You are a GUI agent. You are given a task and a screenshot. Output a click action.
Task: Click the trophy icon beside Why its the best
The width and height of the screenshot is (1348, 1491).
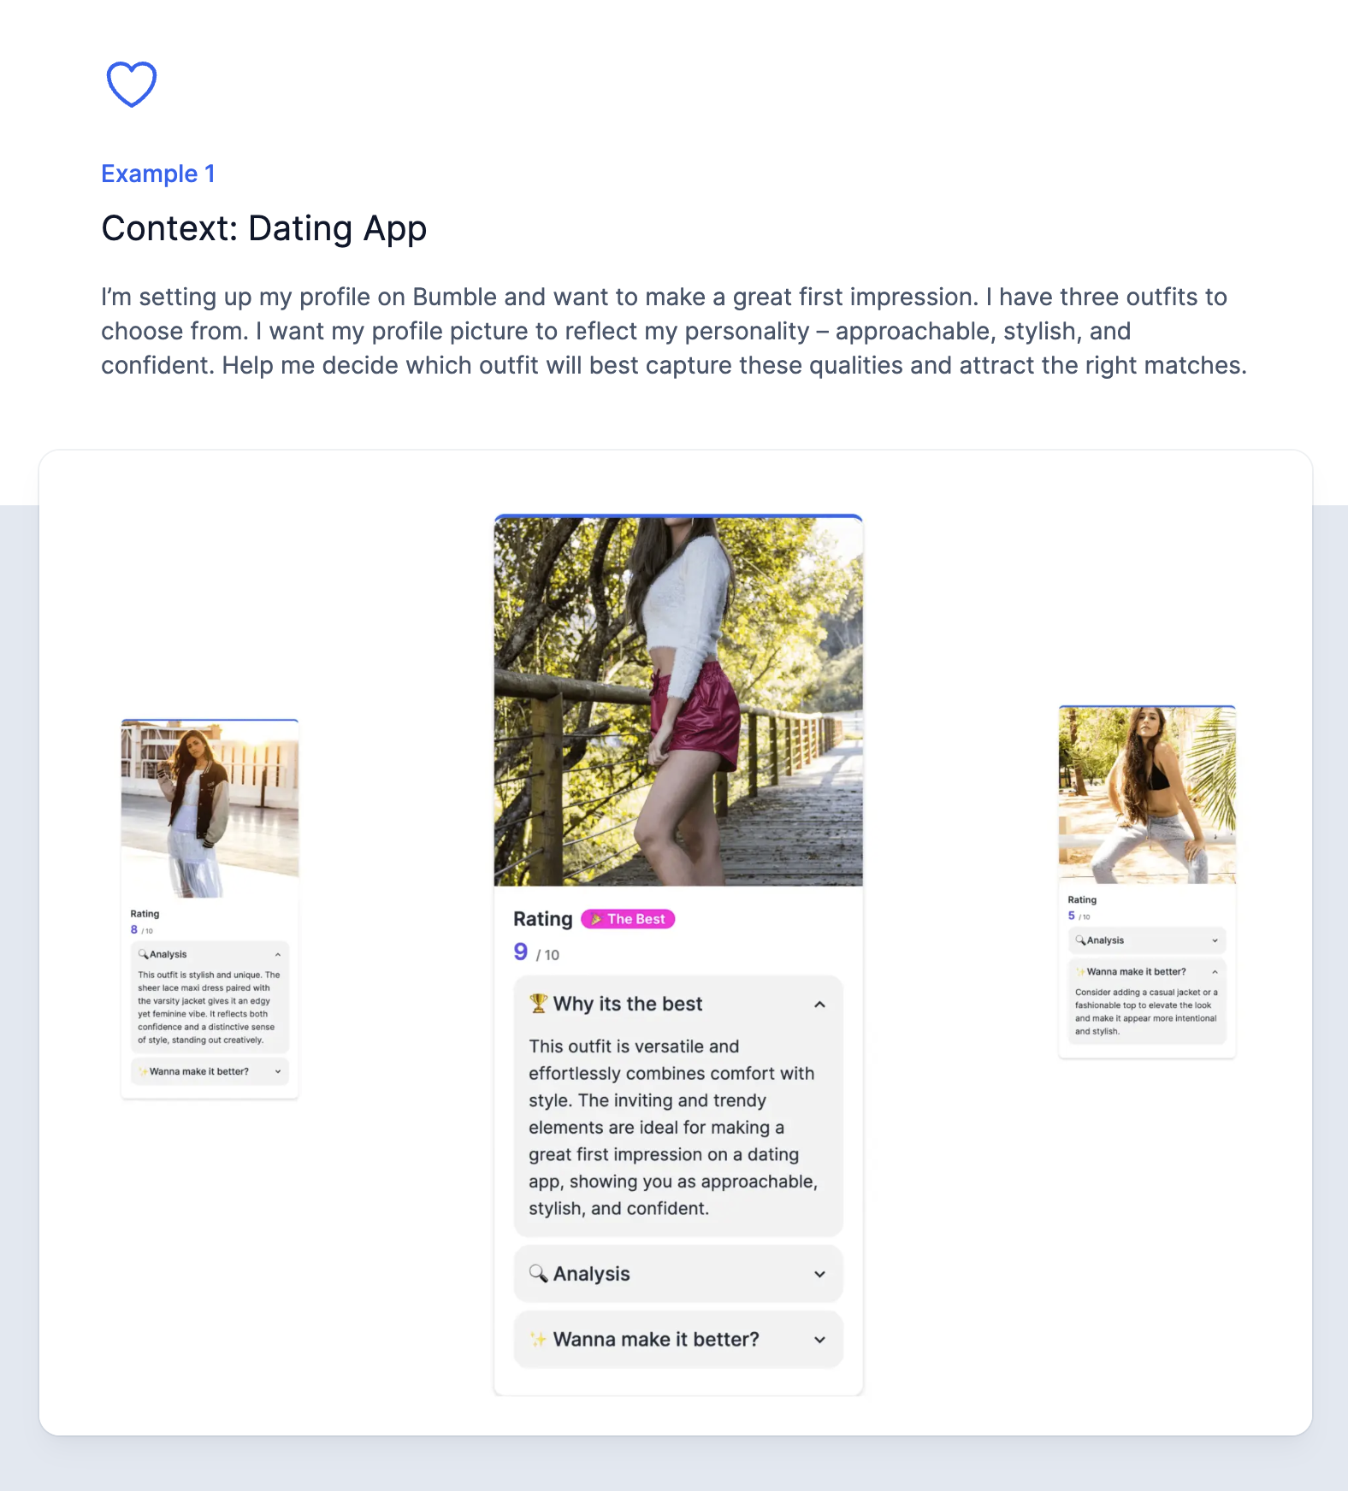click(538, 1003)
